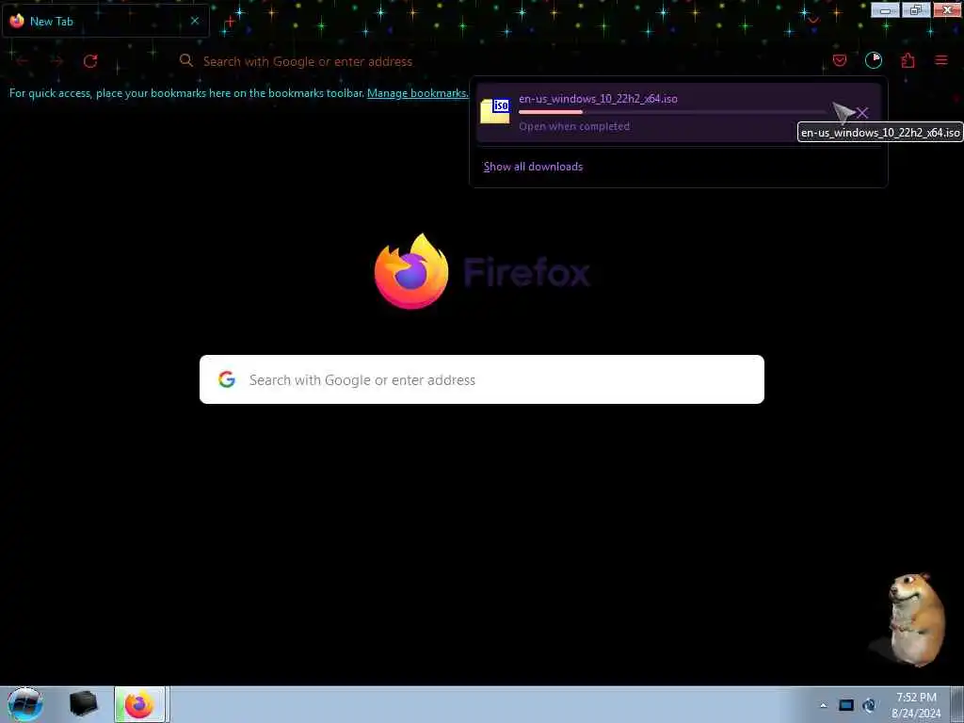Click the Firefox taskbar button
This screenshot has width=964, height=723.
pos(139,704)
